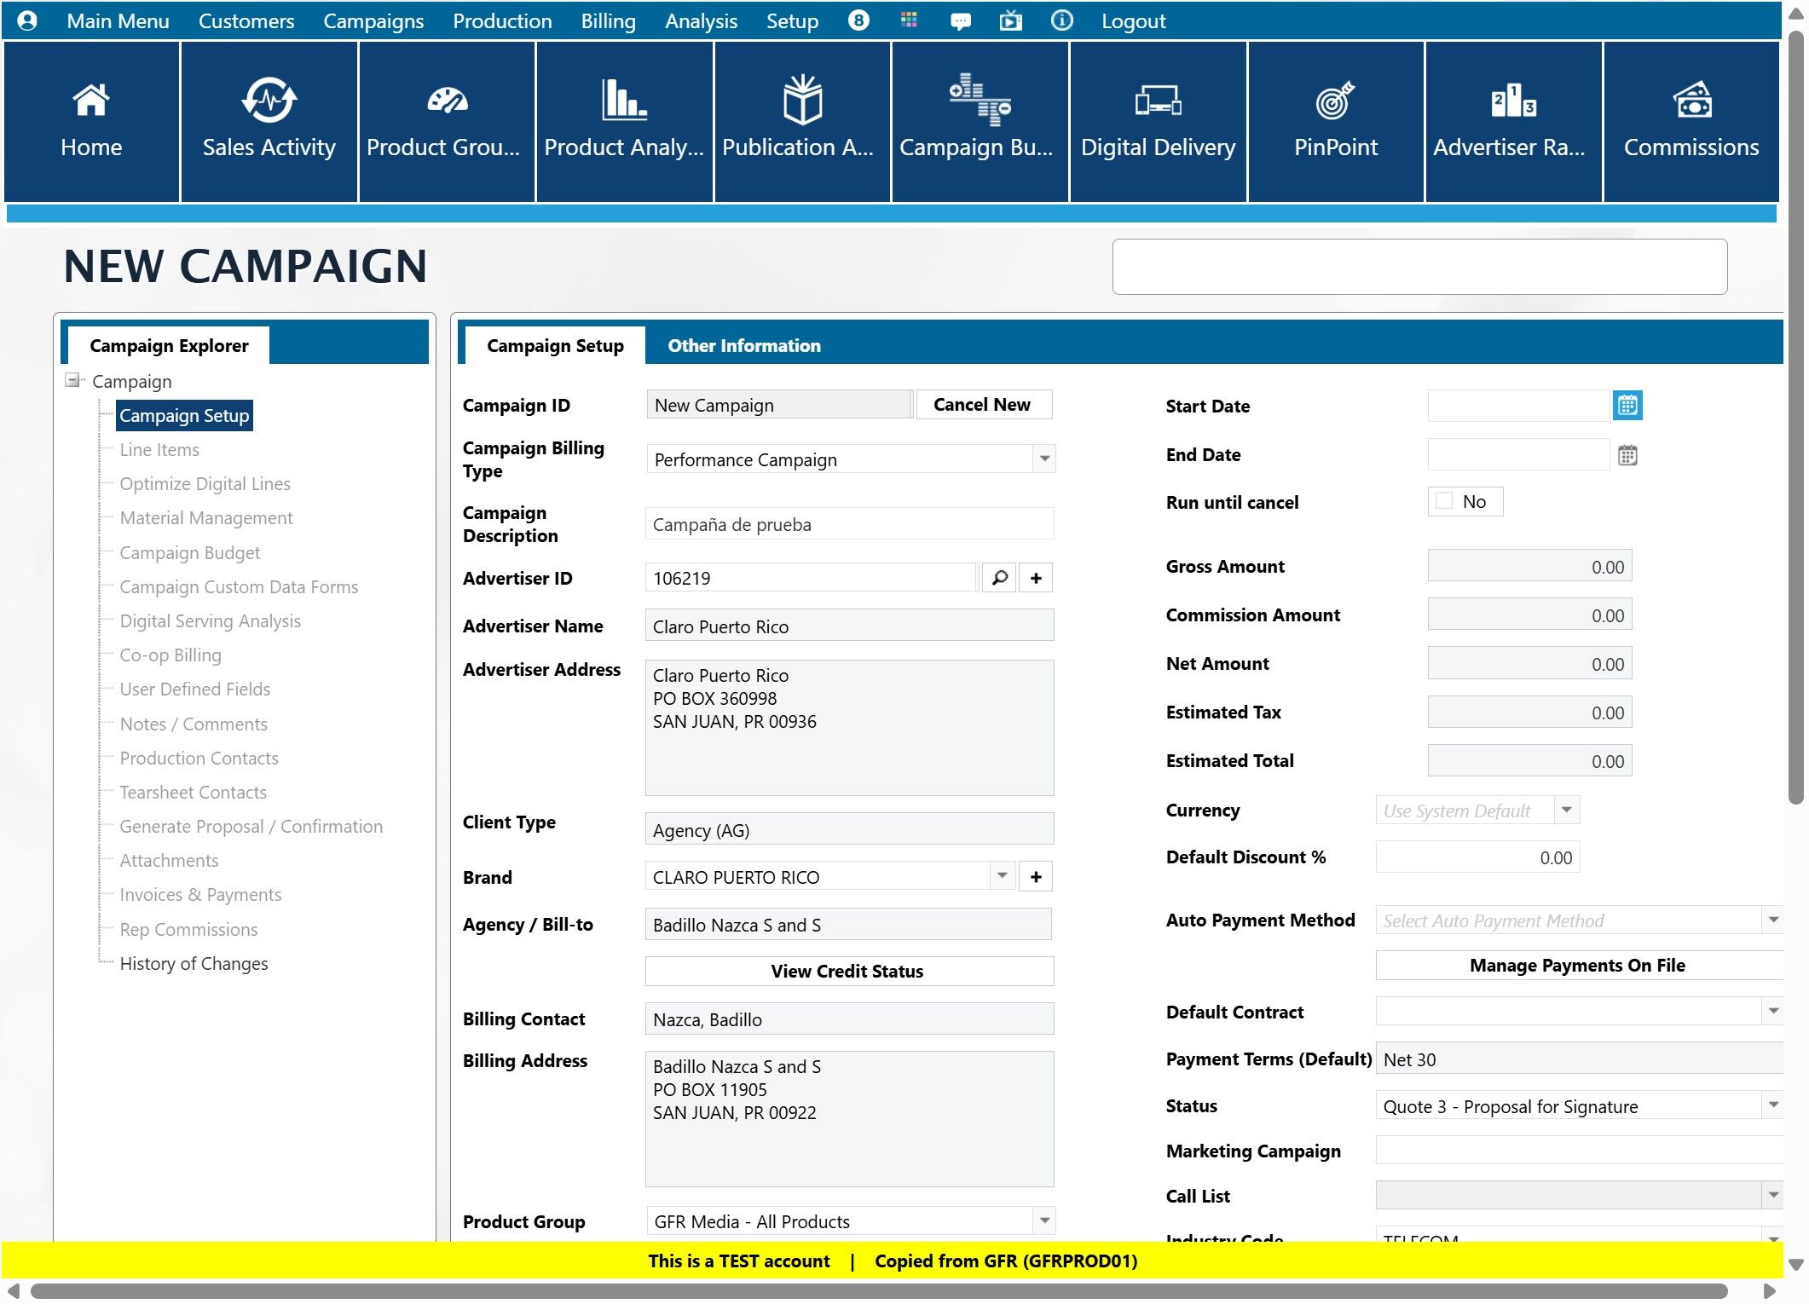
Task: Click the Commissions cash register icon
Action: click(1691, 101)
